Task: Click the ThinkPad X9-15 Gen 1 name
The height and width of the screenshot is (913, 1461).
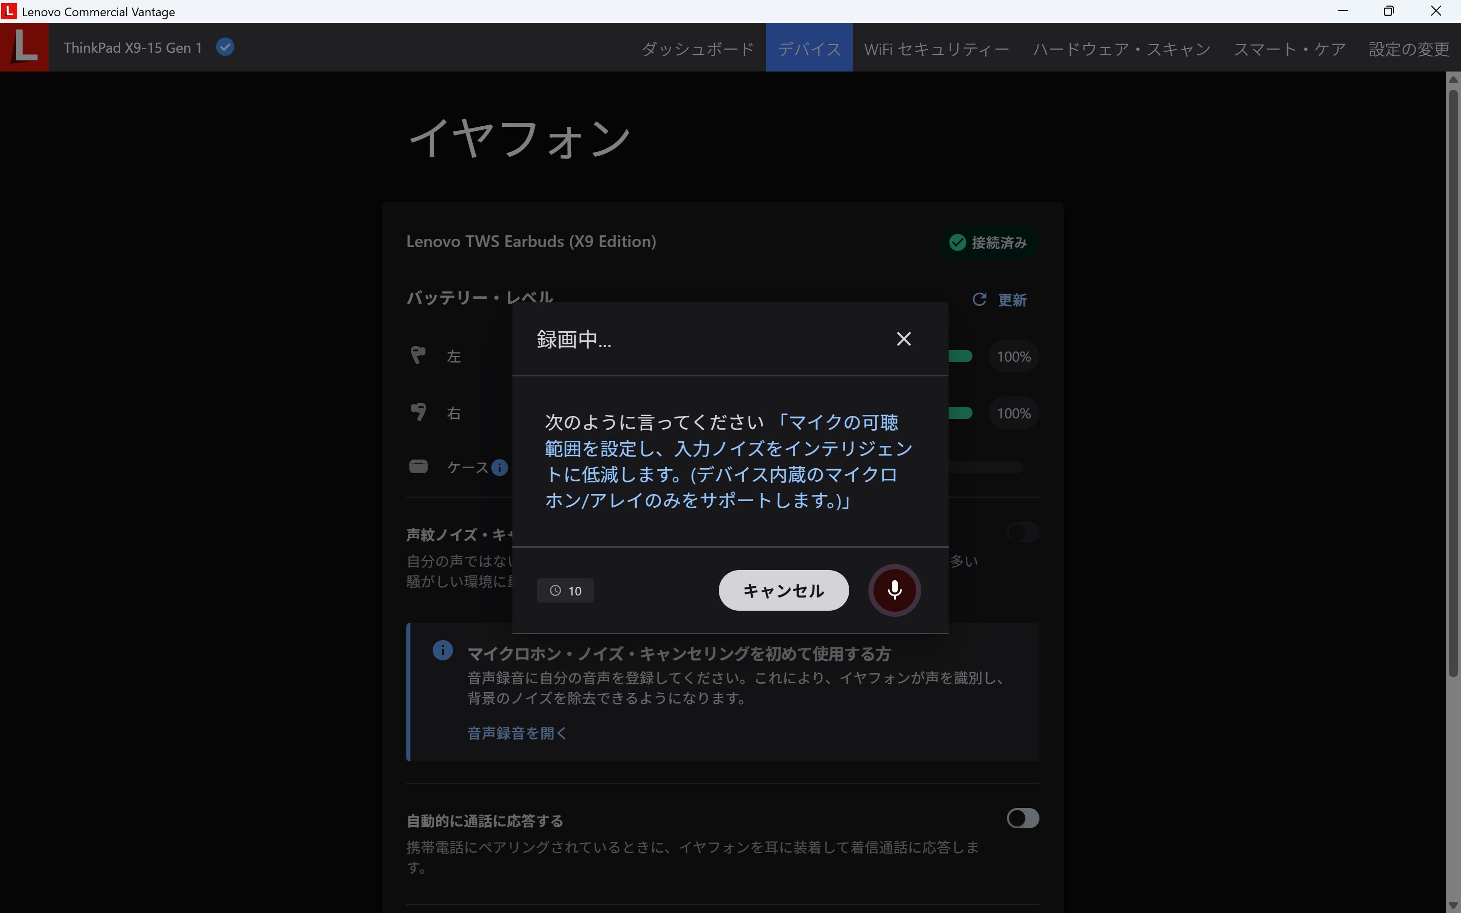Action: pyautogui.click(x=133, y=48)
